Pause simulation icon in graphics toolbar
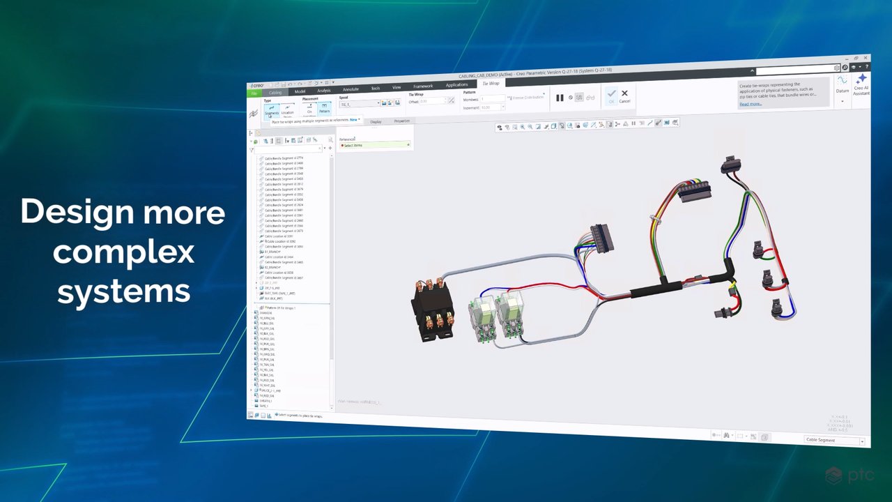Screen dimensions: 892x502 point(633,124)
